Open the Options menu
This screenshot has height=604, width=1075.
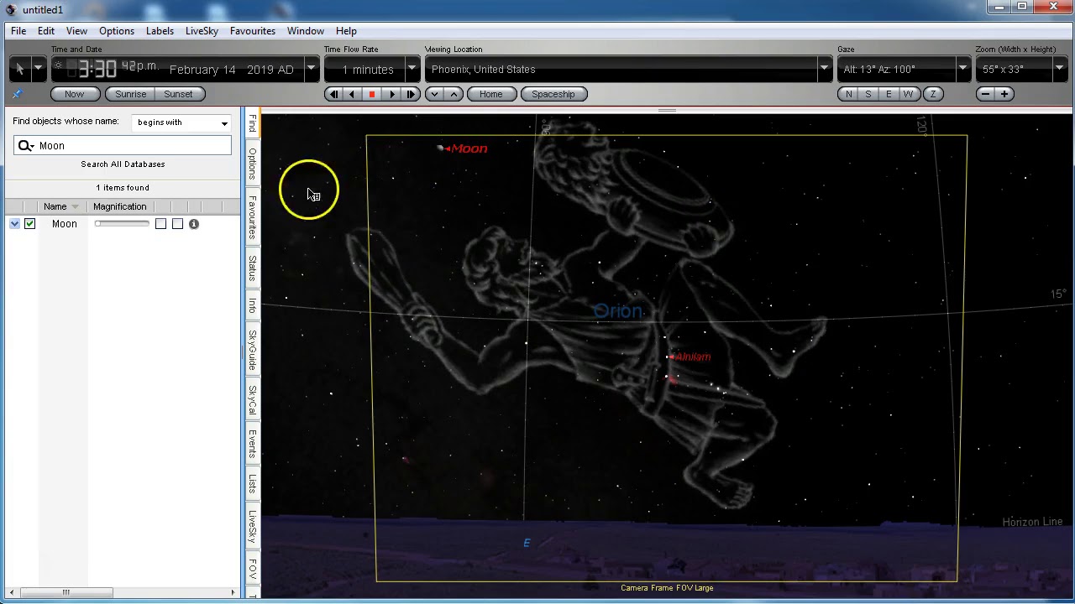tap(117, 31)
